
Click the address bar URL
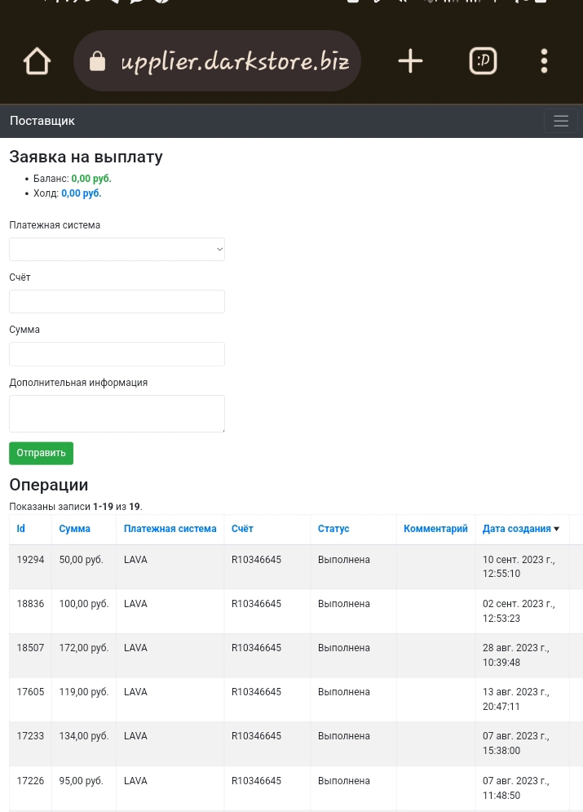(x=235, y=61)
